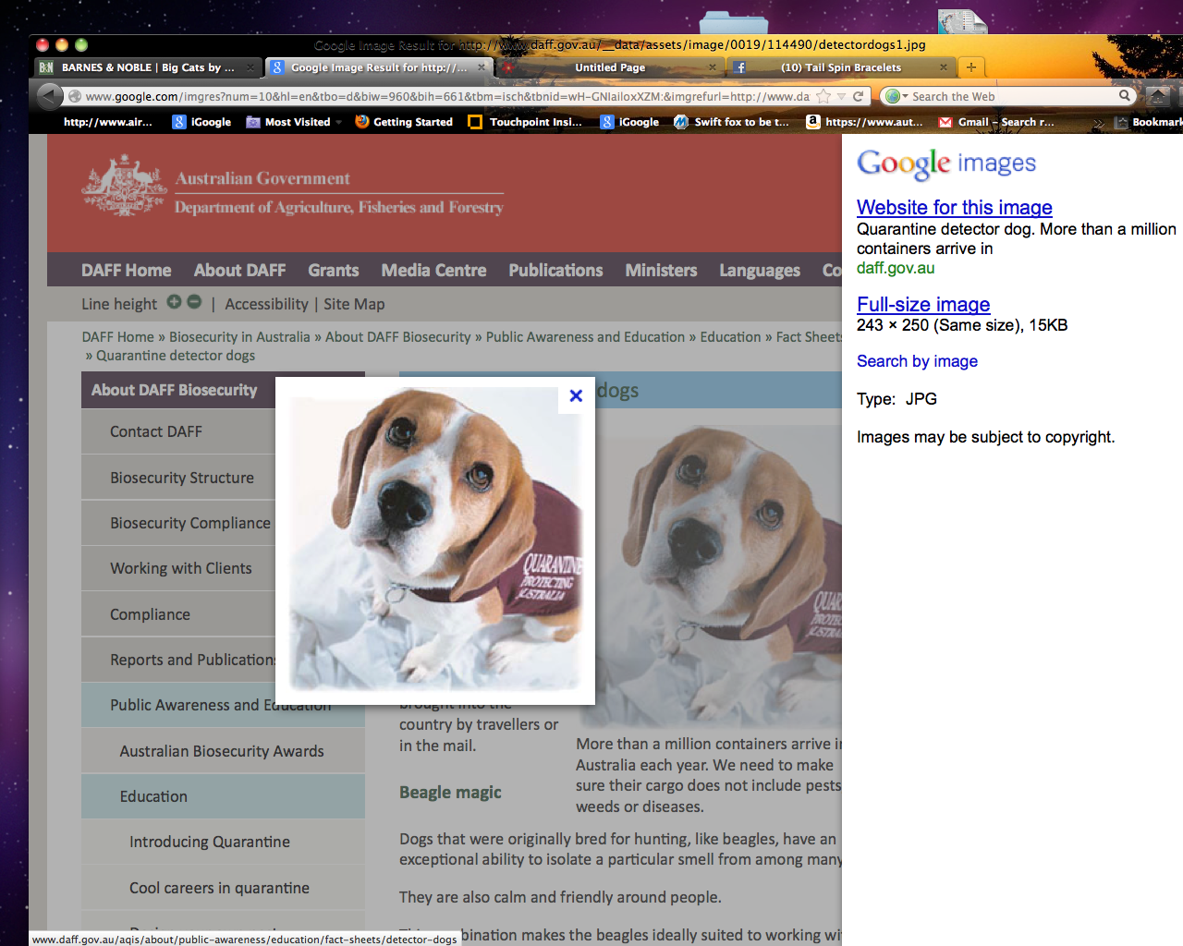The width and height of the screenshot is (1183, 946).
Task: Switch to the Tail Spin Bracelets tab
Action: pyautogui.click(x=841, y=67)
